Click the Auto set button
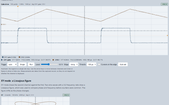 123,64
